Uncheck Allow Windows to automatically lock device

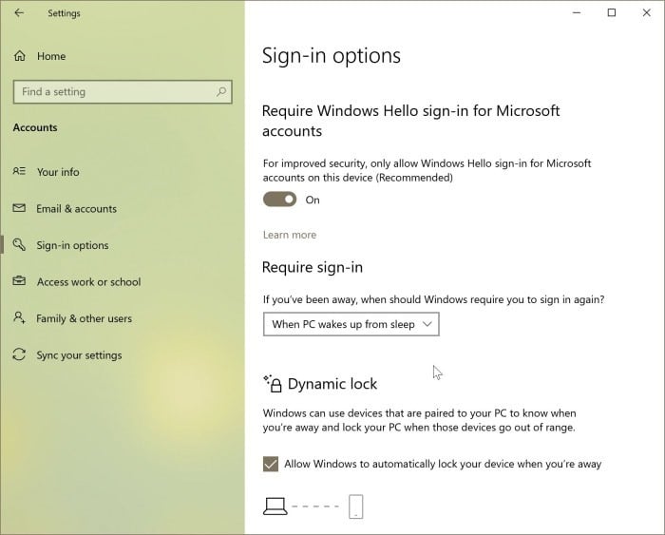click(271, 464)
